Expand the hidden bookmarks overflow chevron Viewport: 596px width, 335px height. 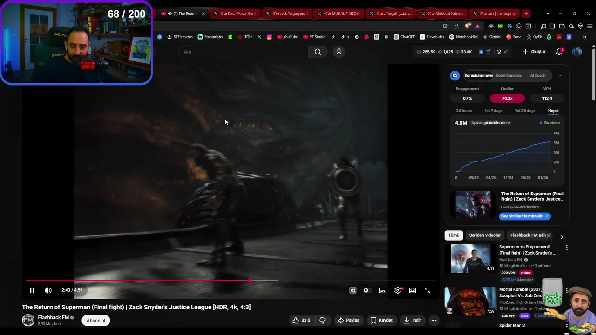coord(585,37)
